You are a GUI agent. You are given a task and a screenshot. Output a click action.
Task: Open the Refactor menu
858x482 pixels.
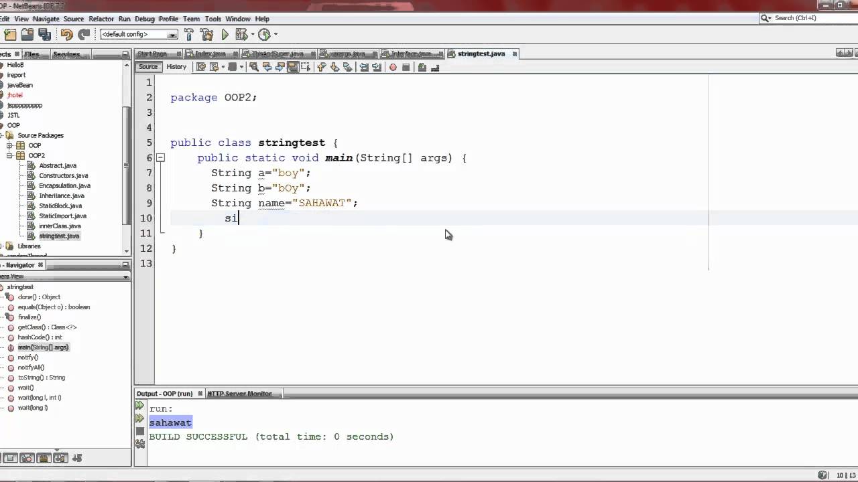101,19
